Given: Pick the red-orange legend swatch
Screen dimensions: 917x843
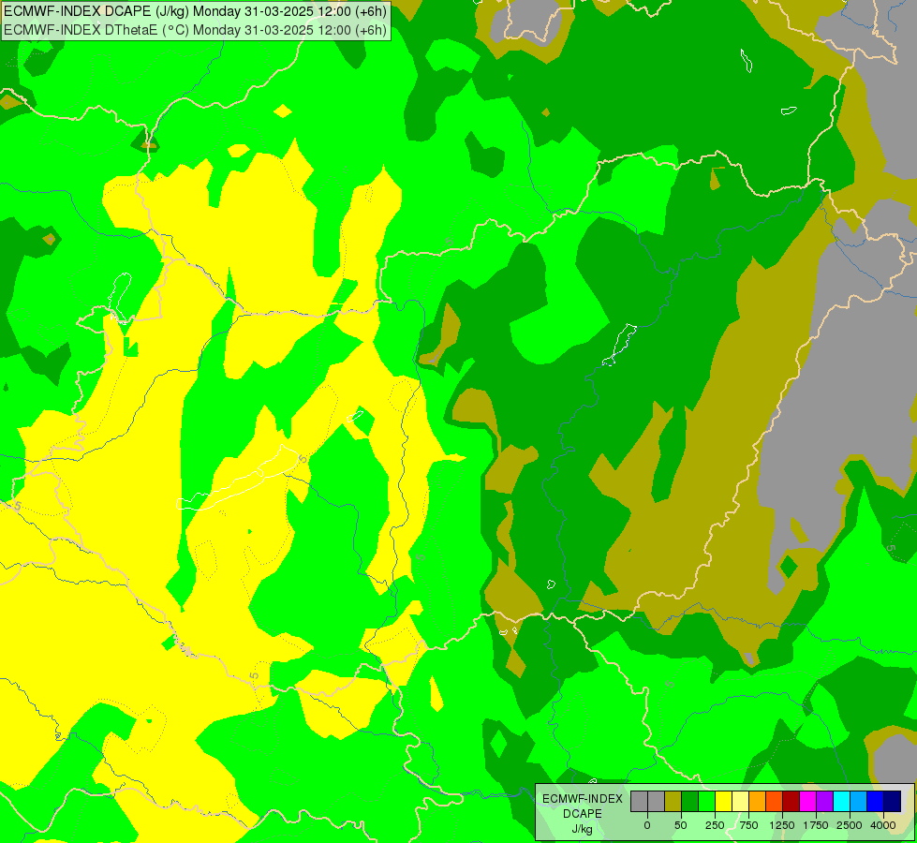Looking at the screenshot, I should pyautogui.click(x=775, y=801).
